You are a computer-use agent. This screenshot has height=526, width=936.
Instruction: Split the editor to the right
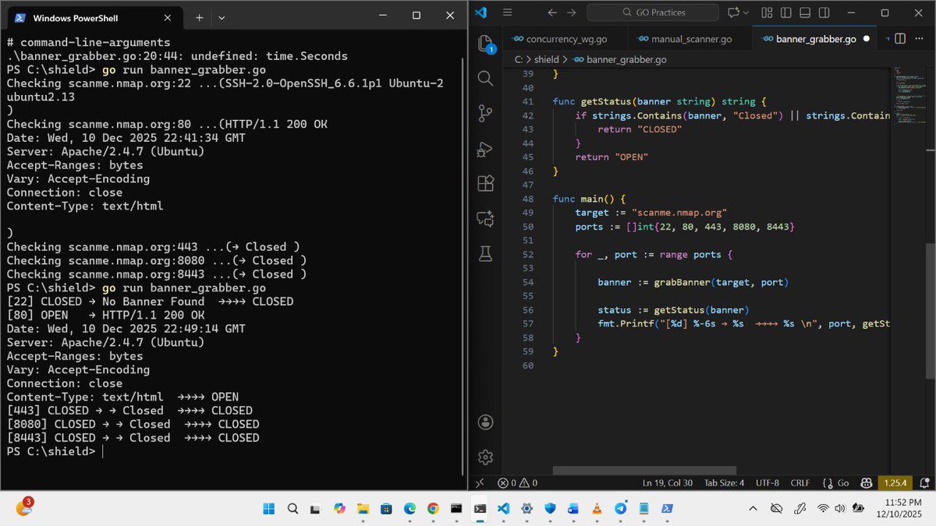click(x=899, y=38)
